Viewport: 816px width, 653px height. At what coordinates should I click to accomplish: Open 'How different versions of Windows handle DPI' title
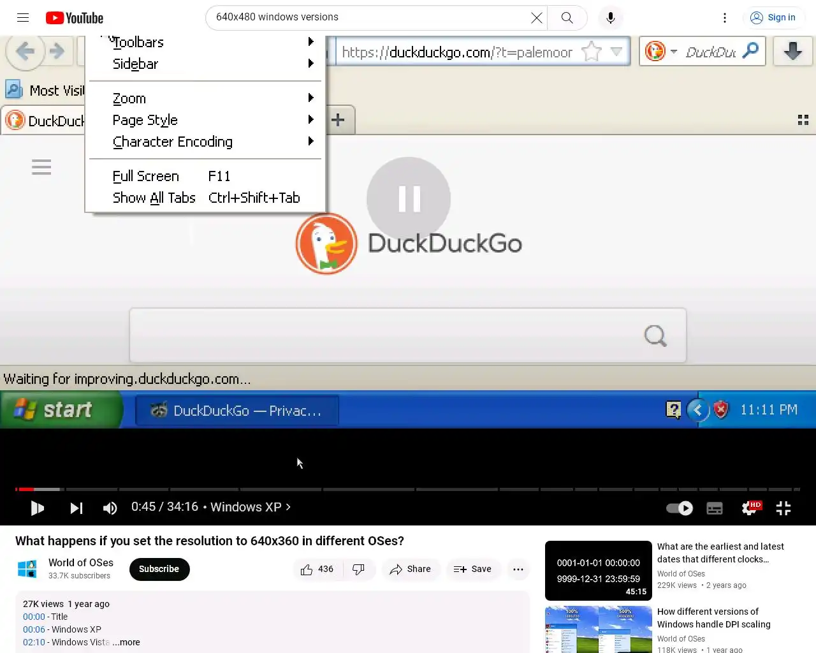pyautogui.click(x=714, y=618)
